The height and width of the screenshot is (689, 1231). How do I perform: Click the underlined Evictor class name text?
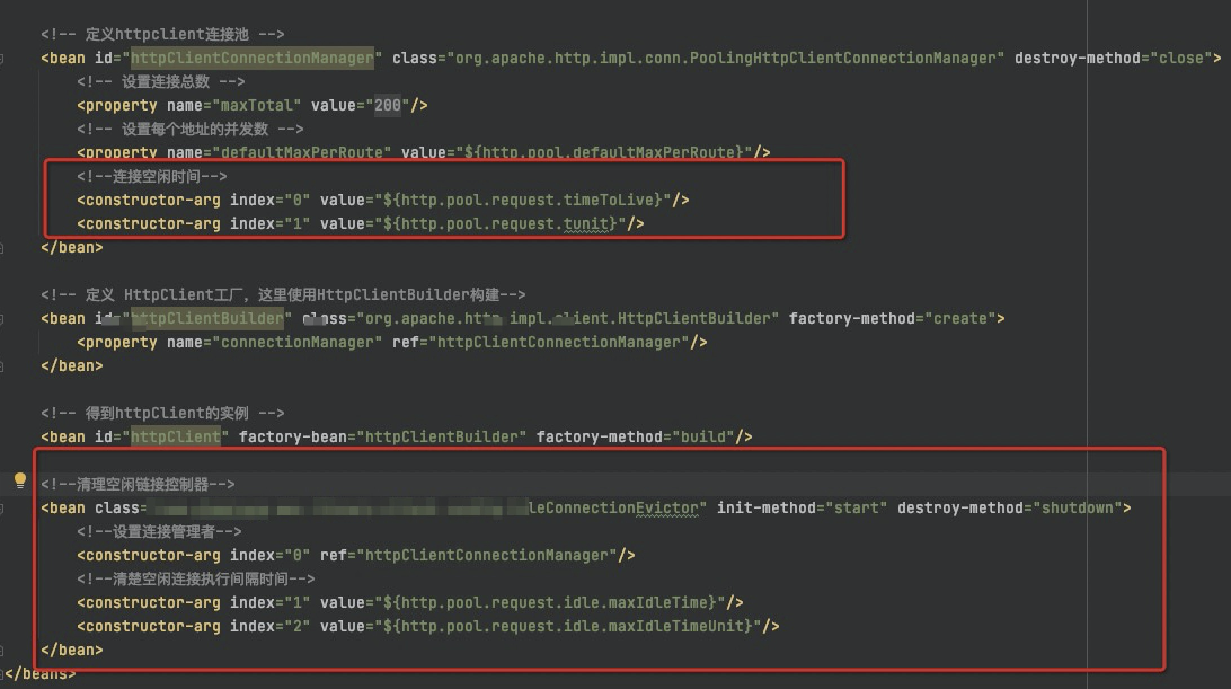coord(666,508)
